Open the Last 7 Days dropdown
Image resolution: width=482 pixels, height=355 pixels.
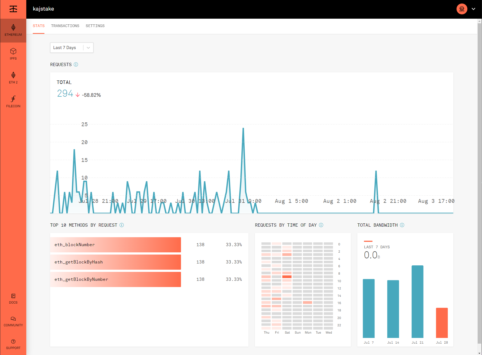[x=72, y=48]
